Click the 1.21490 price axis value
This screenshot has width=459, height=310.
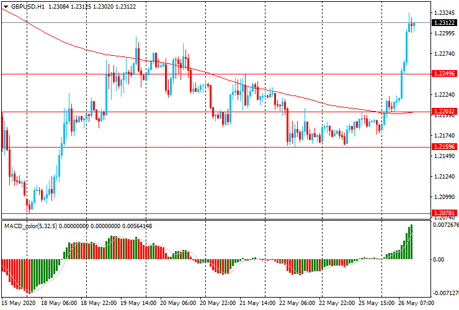click(x=445, y=156)
